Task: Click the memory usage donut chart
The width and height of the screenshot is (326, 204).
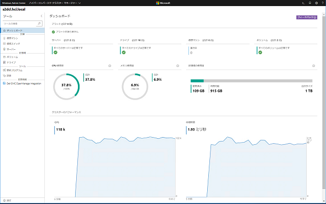Action: pyautogui.click(x=135, y=86)
